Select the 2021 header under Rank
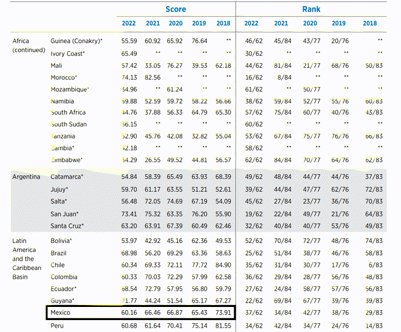This screenshot has width=401, height=332. pyautogui.click(x=281, y=23)
